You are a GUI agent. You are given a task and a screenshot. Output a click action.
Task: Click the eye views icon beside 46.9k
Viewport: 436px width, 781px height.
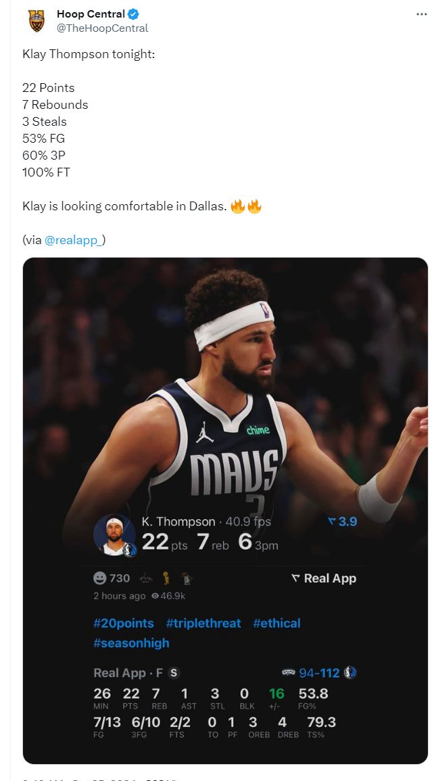click(x=155, y=596)
